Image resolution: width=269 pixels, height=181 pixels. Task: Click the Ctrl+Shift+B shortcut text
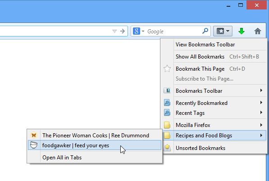pyautogui.click(x=244, y=57)
